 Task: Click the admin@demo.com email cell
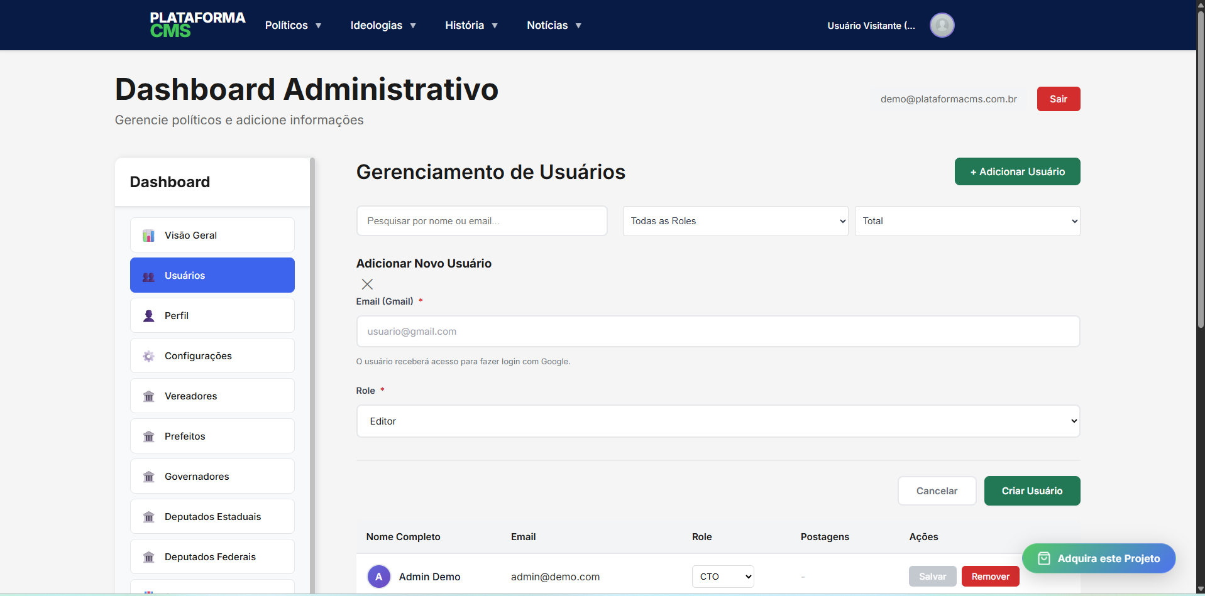(555, 577)
